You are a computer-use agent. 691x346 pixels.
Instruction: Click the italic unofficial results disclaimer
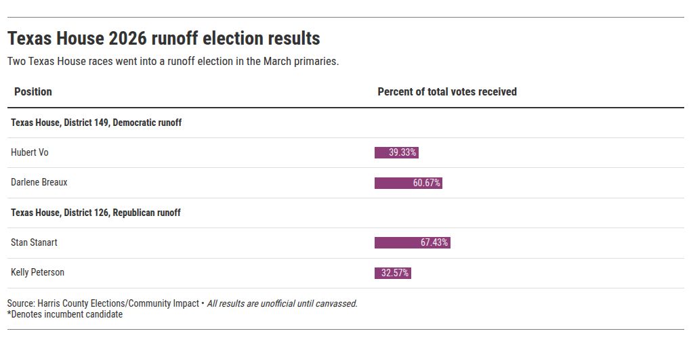pyautogui.click(x=282, y=303)
